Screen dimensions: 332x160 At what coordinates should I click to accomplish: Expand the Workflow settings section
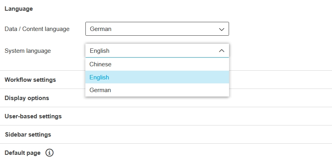point(30,80)
